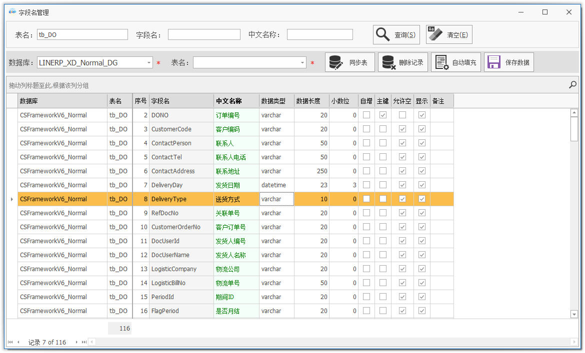
Task: Select the 是否月结 cell
Action: coord(236,311)
